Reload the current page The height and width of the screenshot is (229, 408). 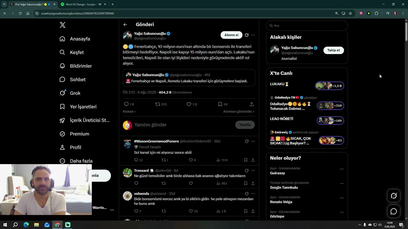pyautogui.click(x=20, y=13)
